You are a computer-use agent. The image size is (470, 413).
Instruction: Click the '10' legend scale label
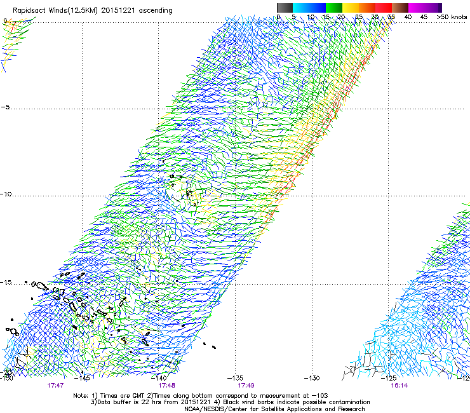click(x=311, y=17)
